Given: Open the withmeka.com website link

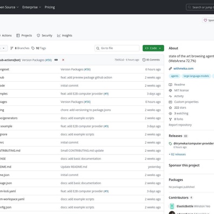Looking at the screenshot, I should pos(183,69).
